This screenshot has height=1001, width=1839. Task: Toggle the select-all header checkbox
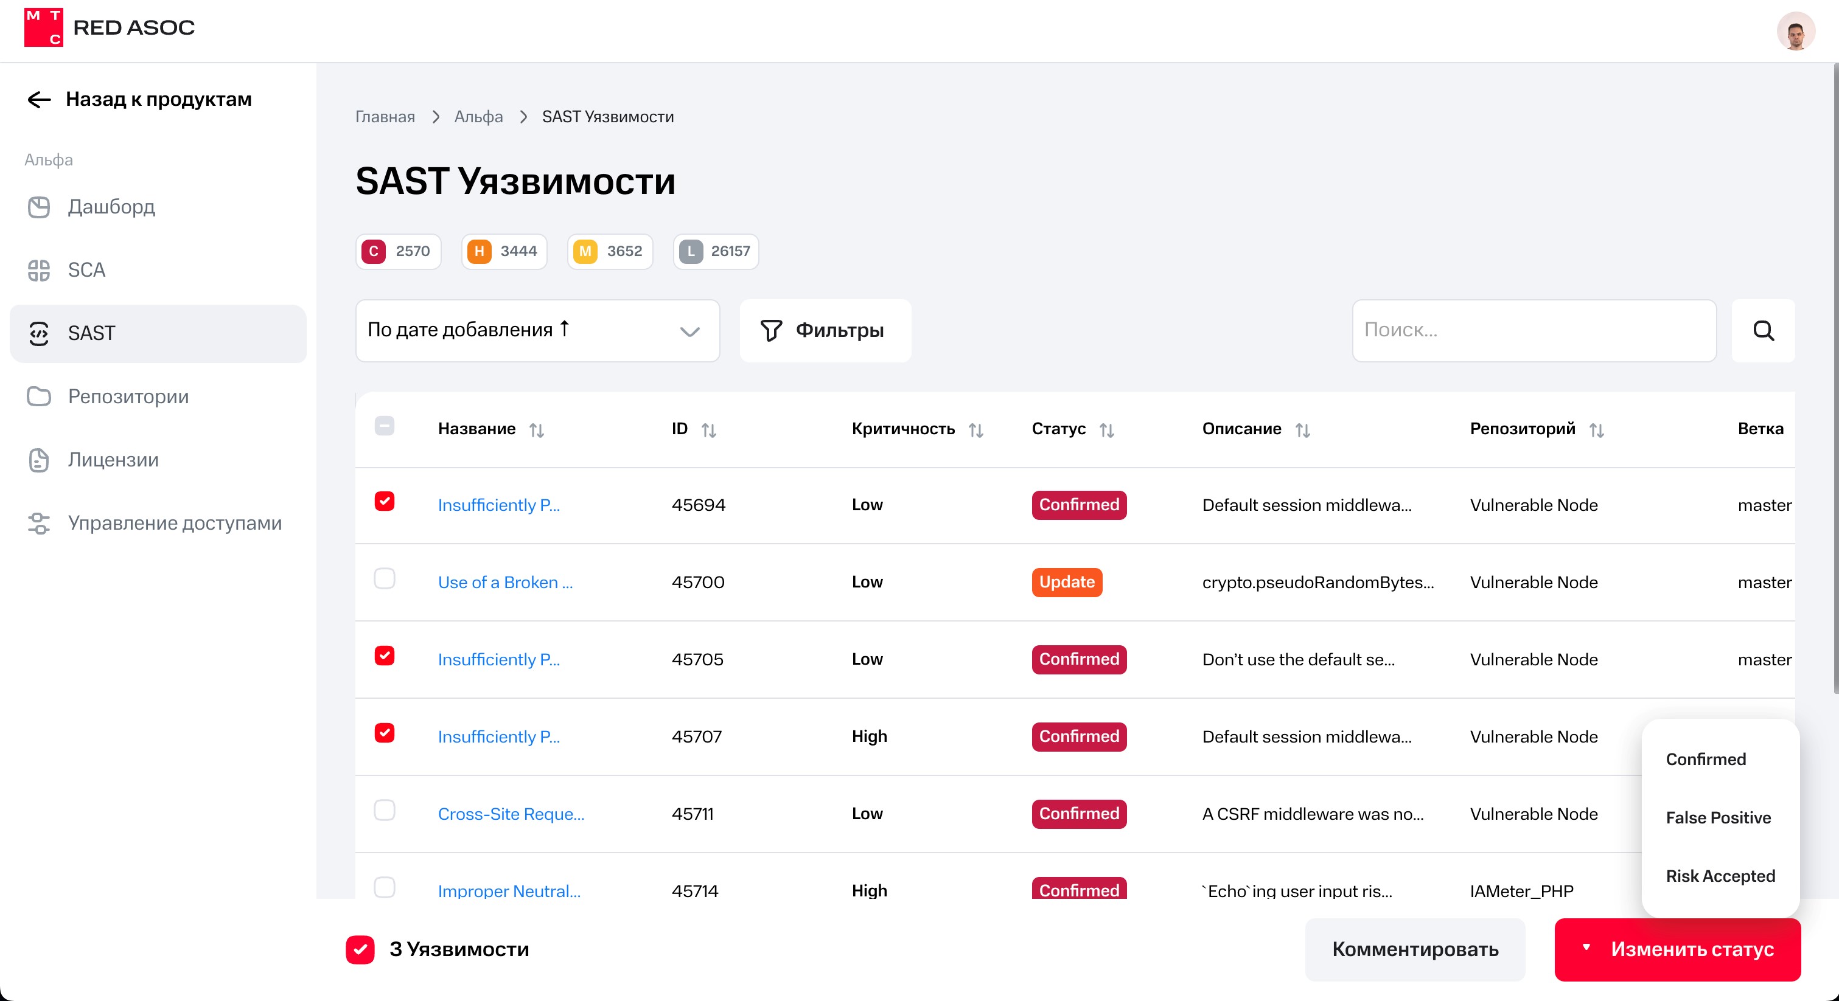[x=384, y=426]
